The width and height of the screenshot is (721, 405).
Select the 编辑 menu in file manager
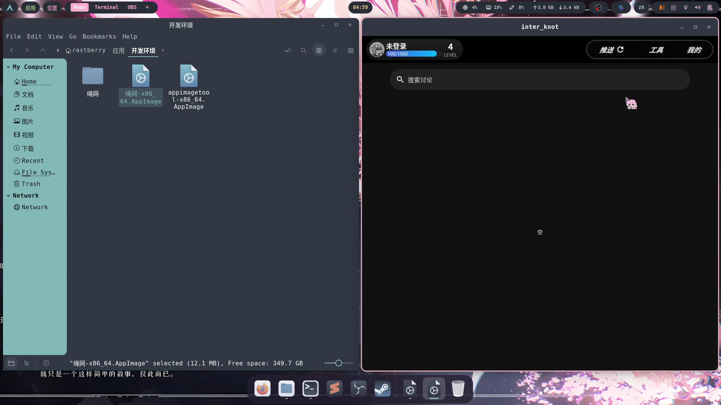tap(34, 37)
